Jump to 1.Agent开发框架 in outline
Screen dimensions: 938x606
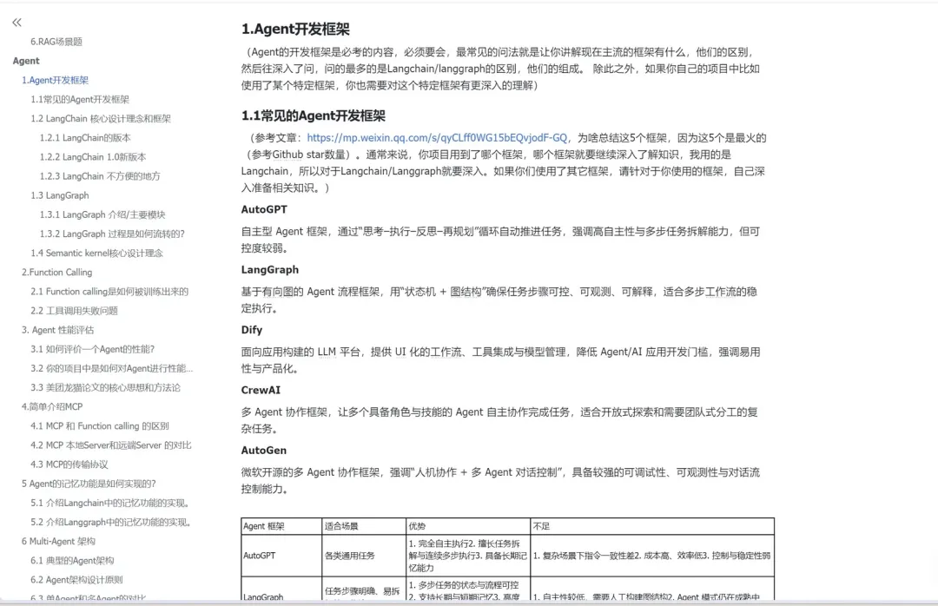coord(55,80)
